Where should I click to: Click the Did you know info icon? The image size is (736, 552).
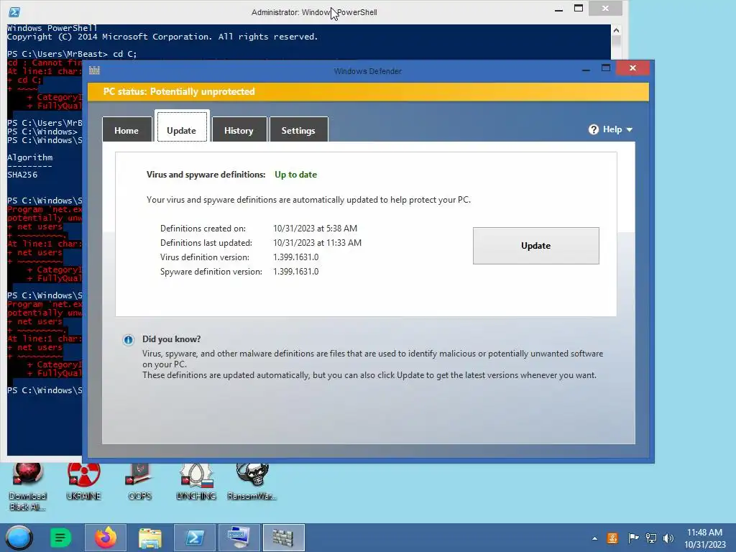[x=128, y=340]
